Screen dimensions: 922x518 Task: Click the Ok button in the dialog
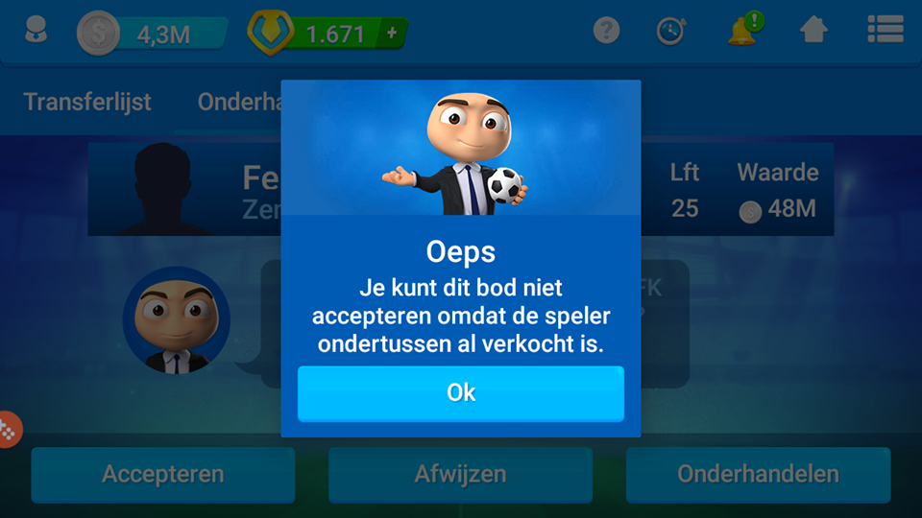pyautogui.click(x=460, y=393)
